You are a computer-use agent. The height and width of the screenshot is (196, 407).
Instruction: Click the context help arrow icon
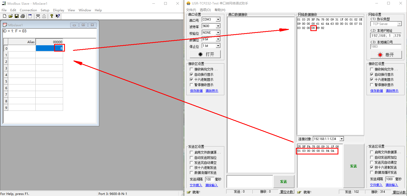58,16
